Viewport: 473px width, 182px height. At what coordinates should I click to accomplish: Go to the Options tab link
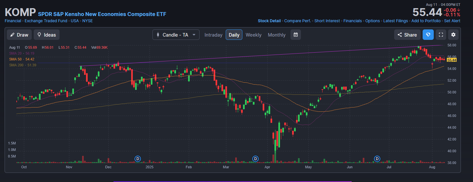[x=372, y=21]
